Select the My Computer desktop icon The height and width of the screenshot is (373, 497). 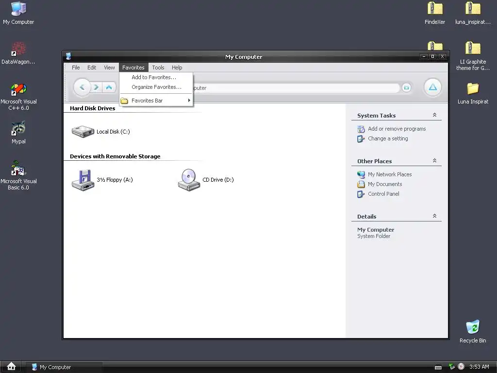coord(18,13)
